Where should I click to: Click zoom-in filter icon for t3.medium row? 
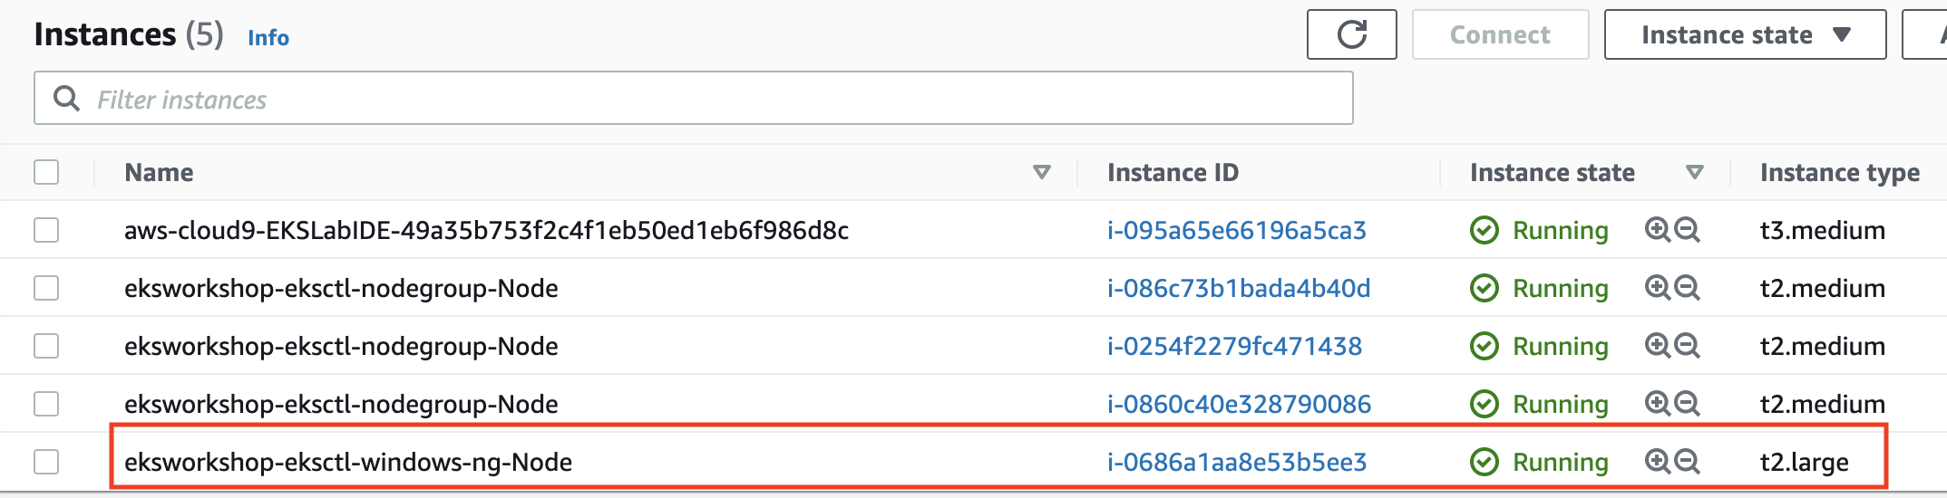[x=1658, y=230]
